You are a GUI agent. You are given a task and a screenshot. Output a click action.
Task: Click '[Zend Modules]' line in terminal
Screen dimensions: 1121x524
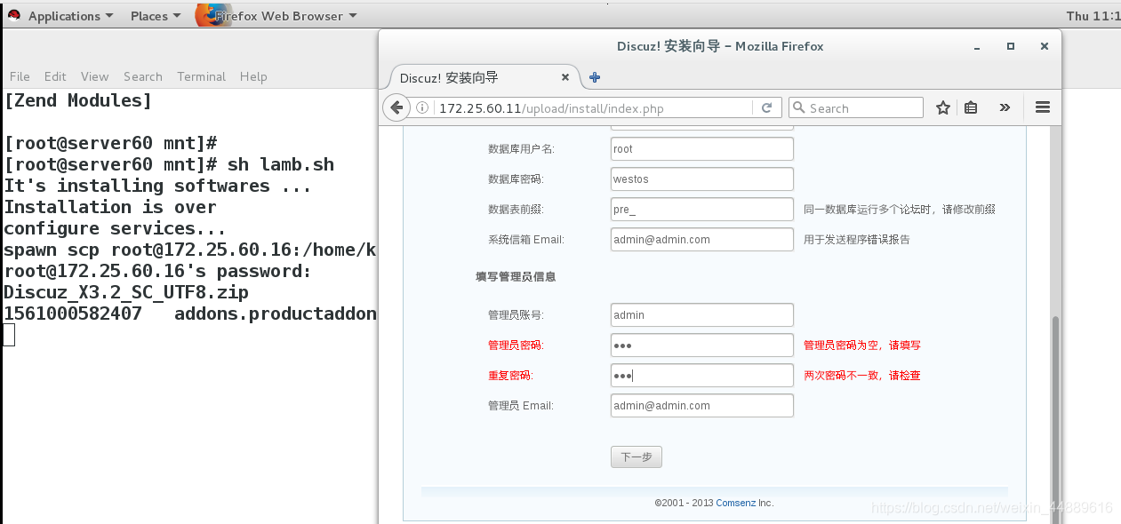point(78,100)
